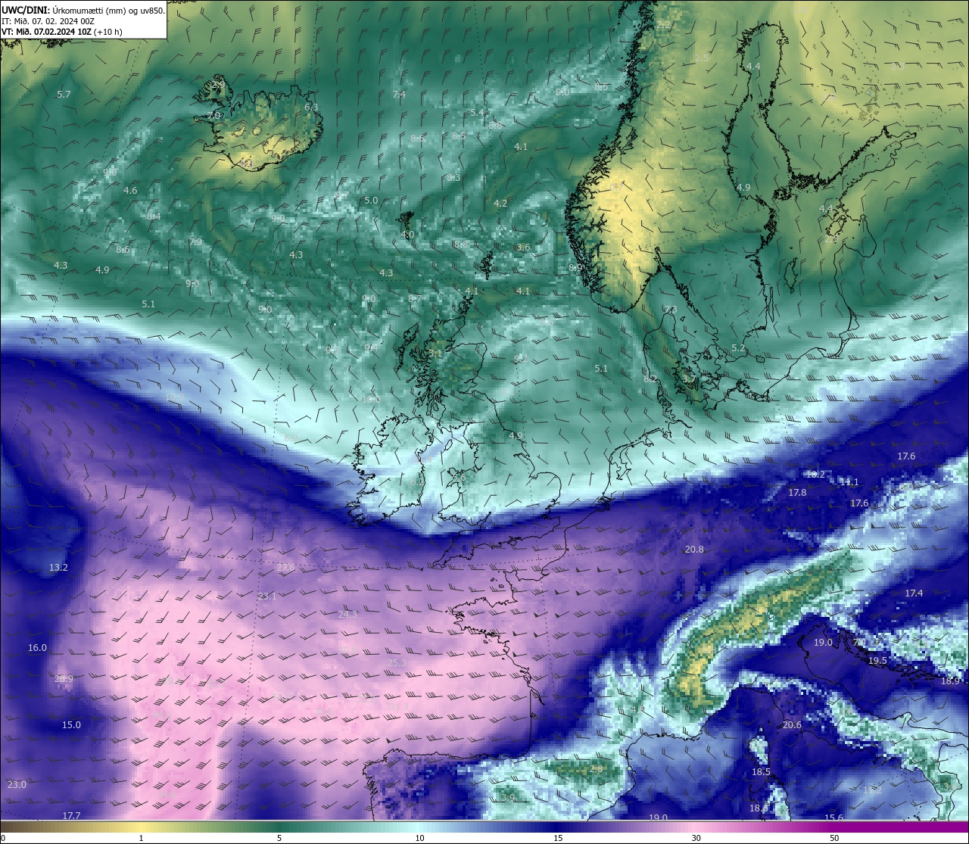
Task: Click the 5.0 value near the Faroe Islands
Action: (371, 201)
